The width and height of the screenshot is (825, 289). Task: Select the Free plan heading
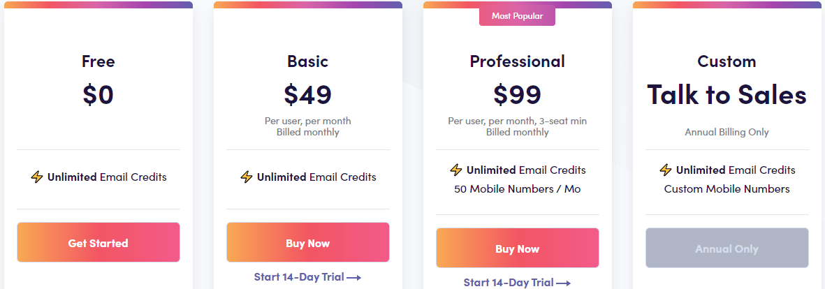tap(98, 61)
